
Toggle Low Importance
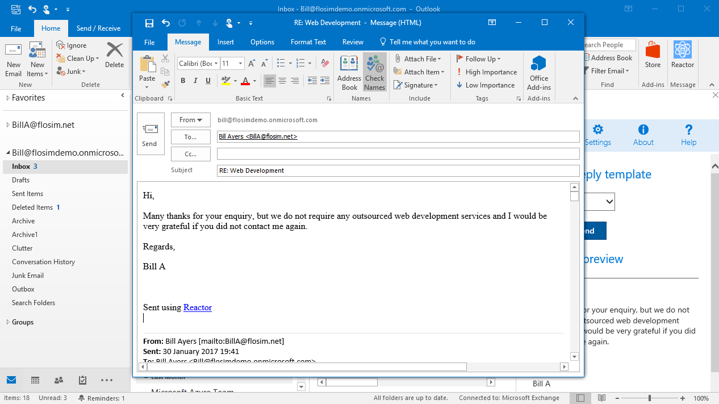click(x=485, y=85)
